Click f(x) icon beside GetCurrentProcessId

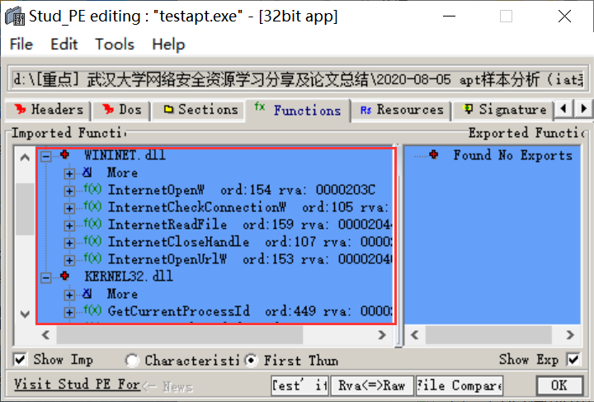pos(92,310)
